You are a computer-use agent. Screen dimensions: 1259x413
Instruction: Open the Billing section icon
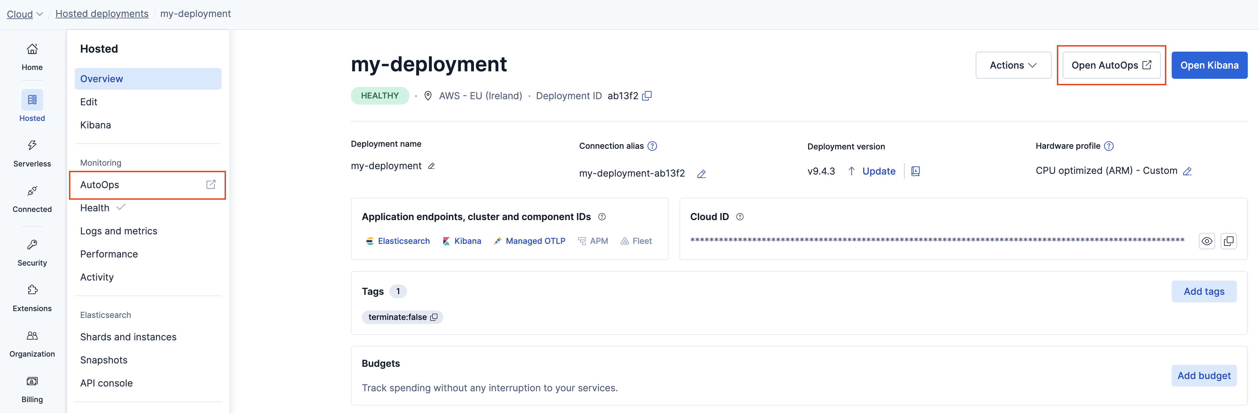click(32, 381)
